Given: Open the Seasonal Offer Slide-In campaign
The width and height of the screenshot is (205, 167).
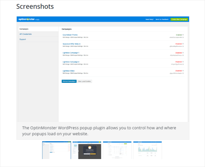Looking at the screenshot, I should (x=71, y=44).
